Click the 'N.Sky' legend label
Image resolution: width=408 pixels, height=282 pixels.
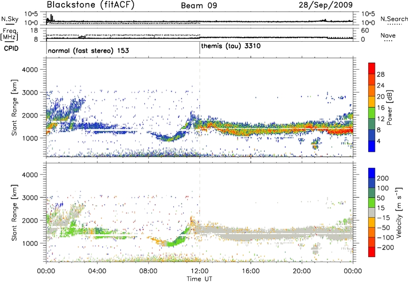pyautogui.click(x=10, y=19)
